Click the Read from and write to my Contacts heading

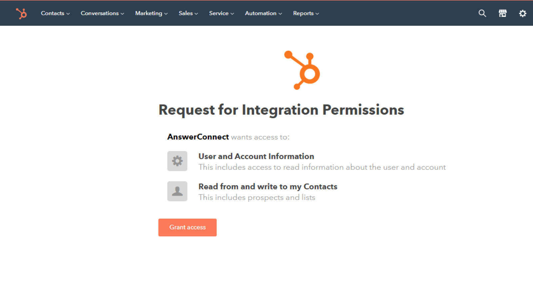(268, 187)
